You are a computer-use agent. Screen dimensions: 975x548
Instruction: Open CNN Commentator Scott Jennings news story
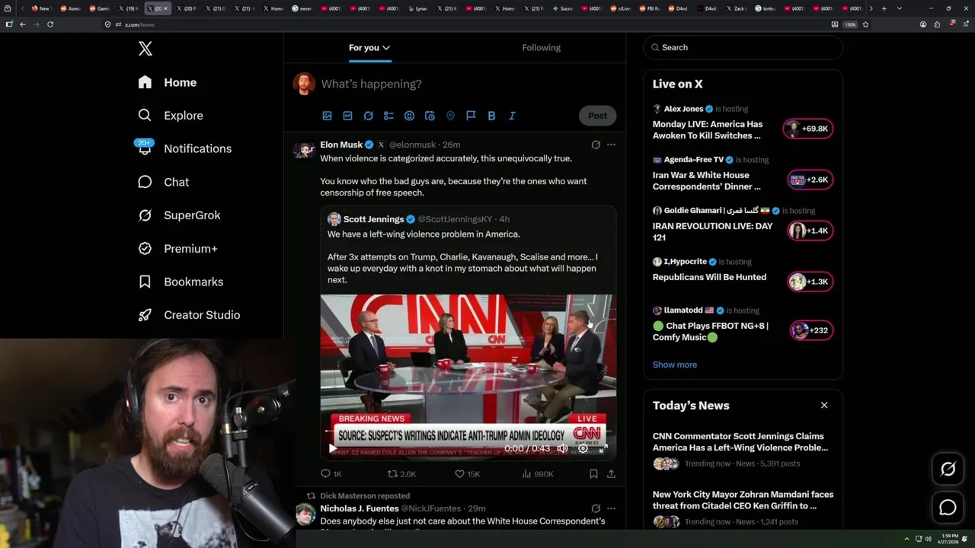[x=740, y=442]
